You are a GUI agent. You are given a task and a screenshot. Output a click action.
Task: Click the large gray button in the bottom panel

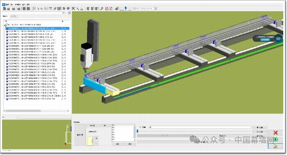point(80,135)
